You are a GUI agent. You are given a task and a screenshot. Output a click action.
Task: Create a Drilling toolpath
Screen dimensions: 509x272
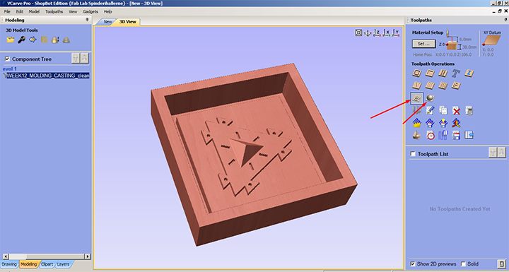click(443, 73)
